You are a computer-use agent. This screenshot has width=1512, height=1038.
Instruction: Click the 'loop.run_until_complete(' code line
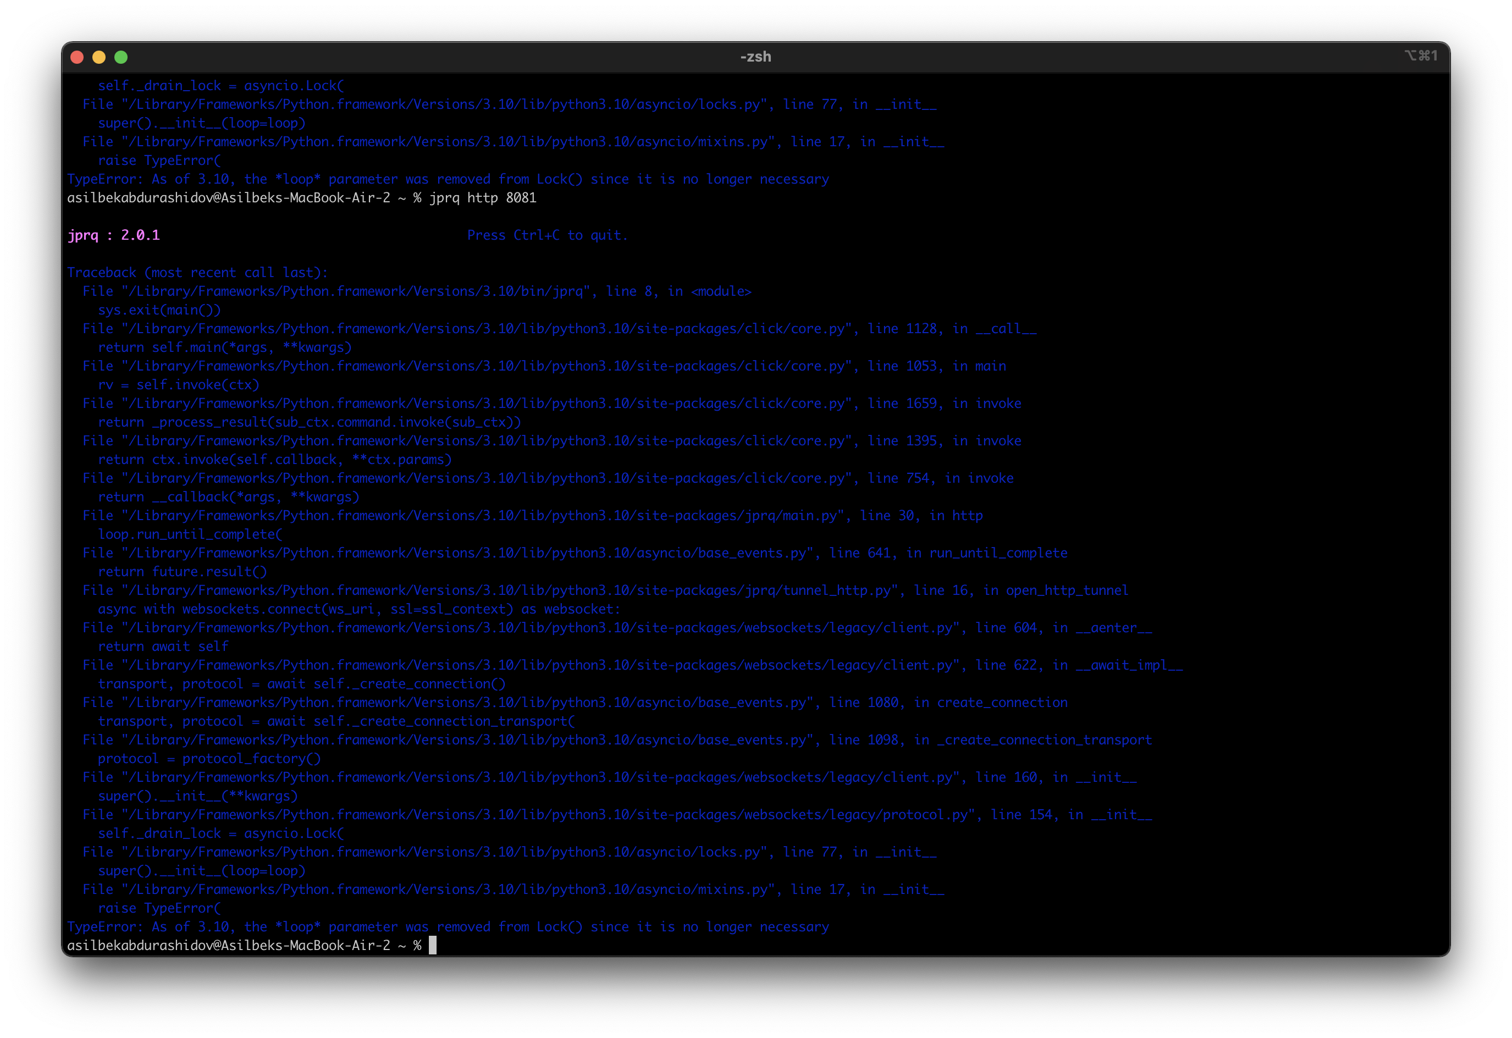(190, 534)
